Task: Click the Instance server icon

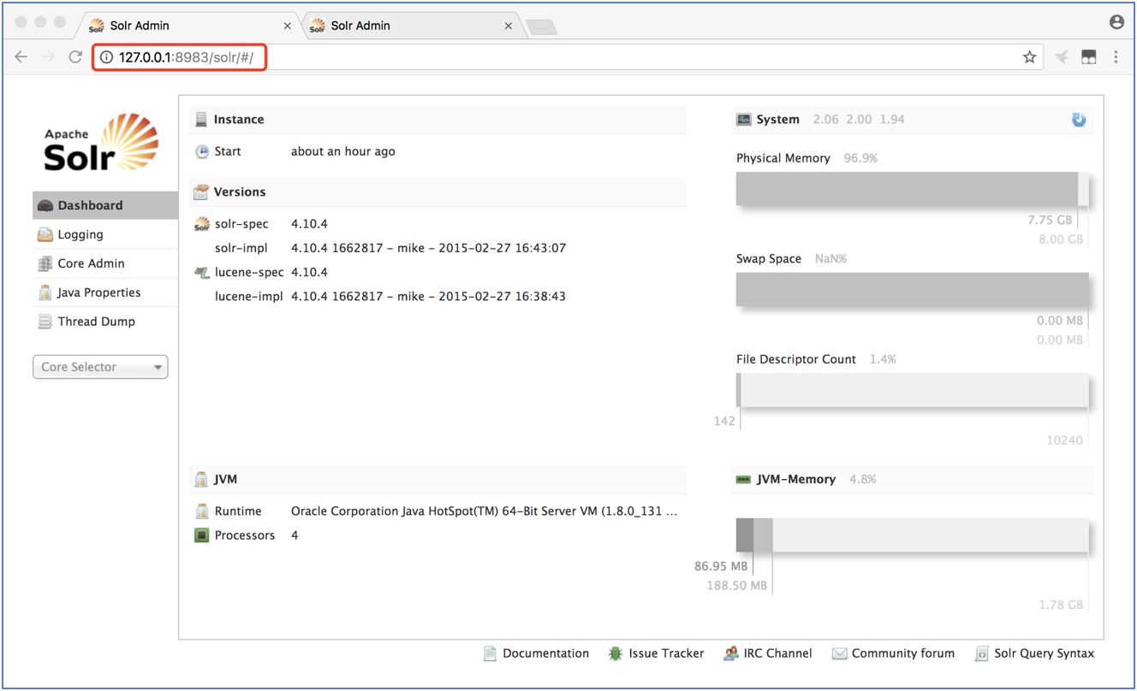Action: pyautogui.click(x=201, y=120)
